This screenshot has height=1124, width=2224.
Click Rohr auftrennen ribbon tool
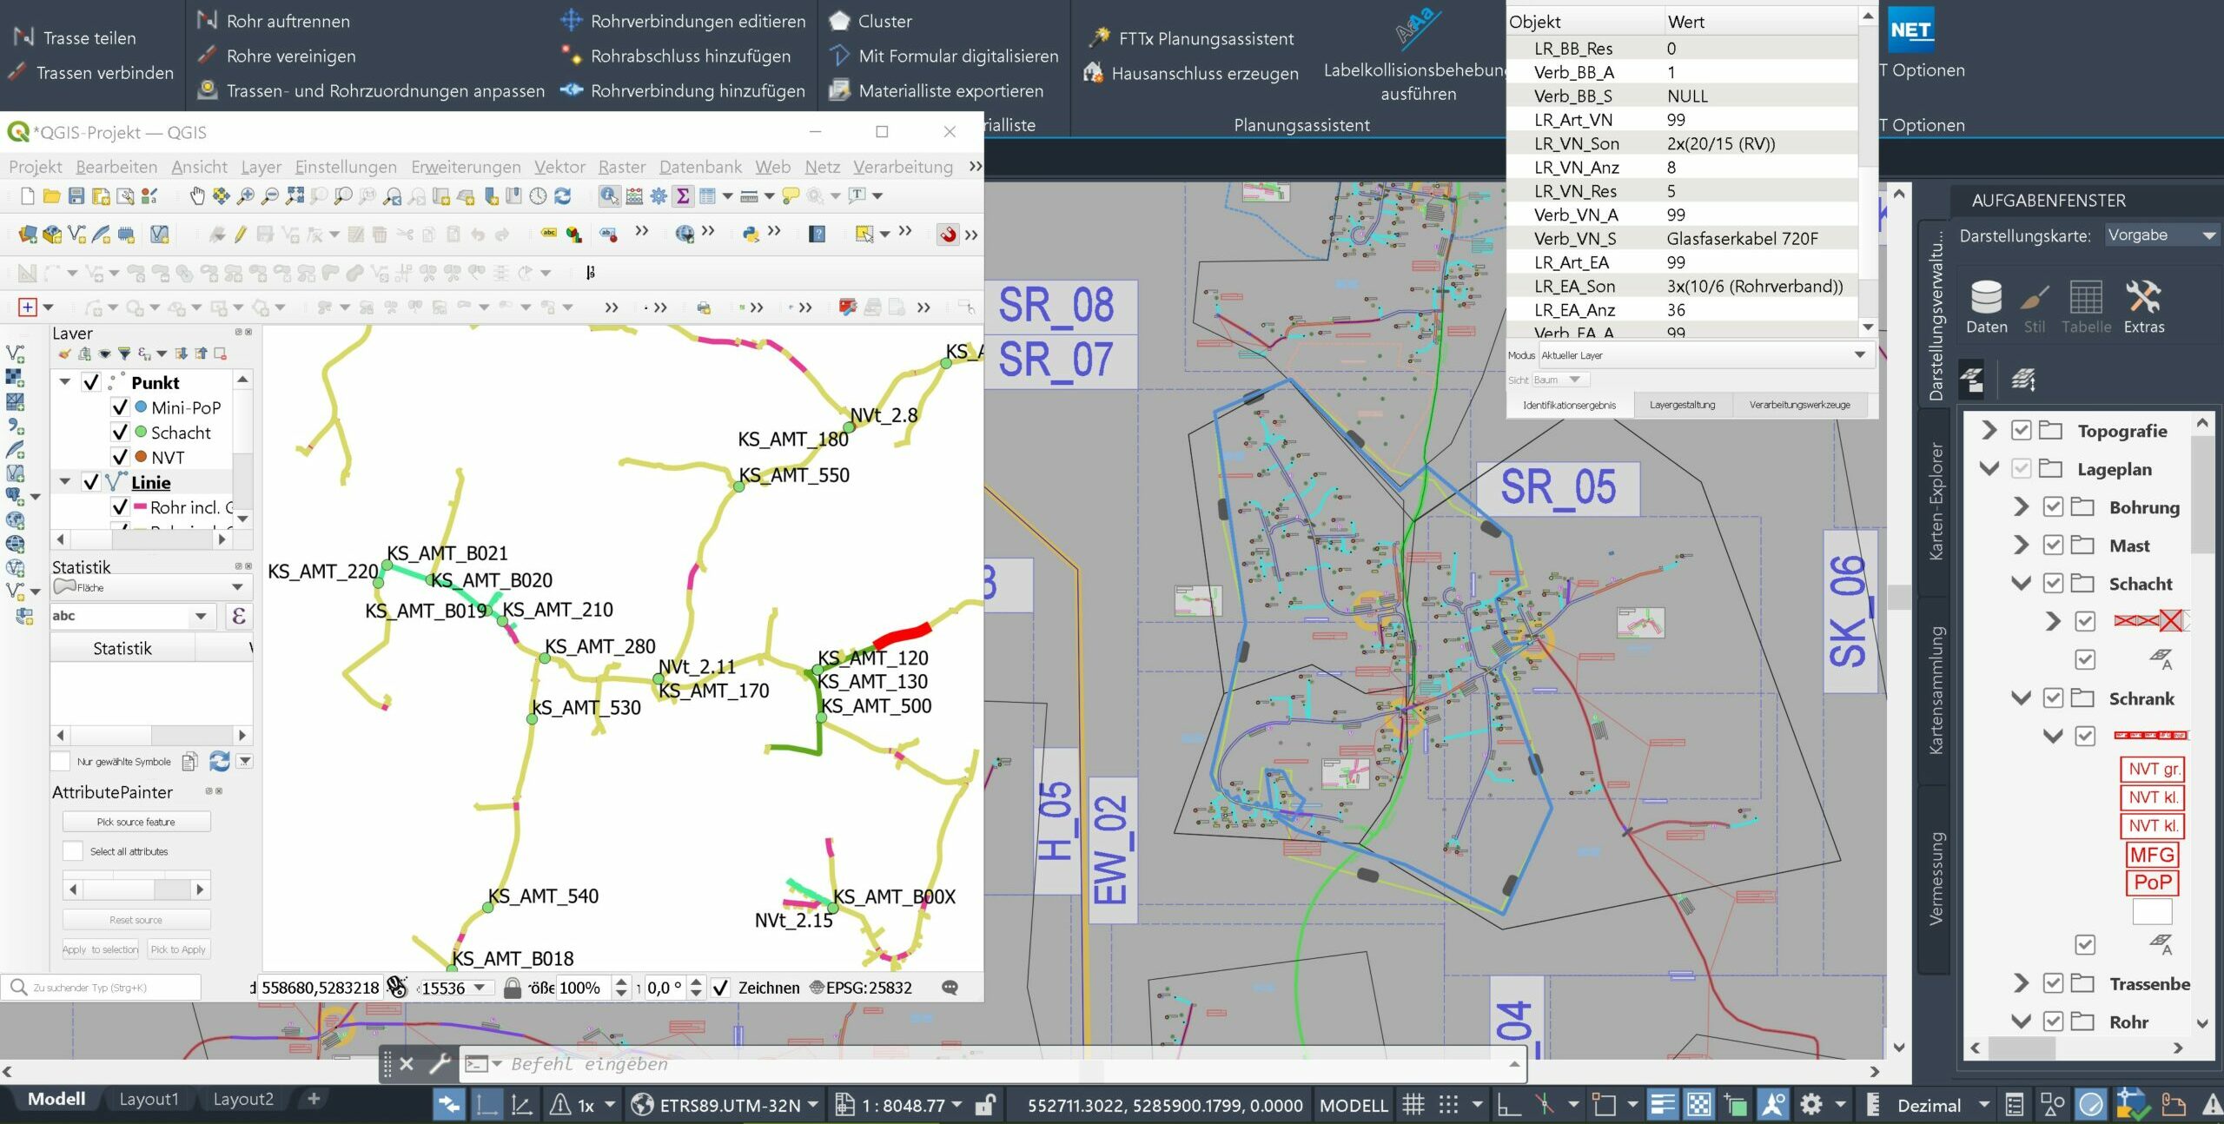click(x=274, y=21)
